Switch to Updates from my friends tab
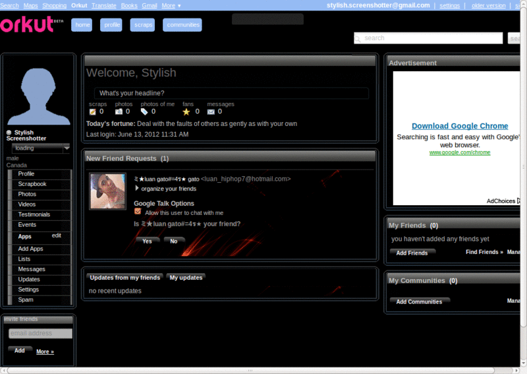Image resolution: width=527 pixels, height=374 pixels. (125, 278)
